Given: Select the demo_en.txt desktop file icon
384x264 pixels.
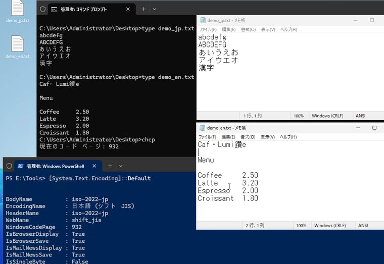Looking at the screenshot, I should 17,47.
